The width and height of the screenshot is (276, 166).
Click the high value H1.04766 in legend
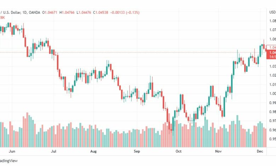pyautogui.click(x=67, y=12)
